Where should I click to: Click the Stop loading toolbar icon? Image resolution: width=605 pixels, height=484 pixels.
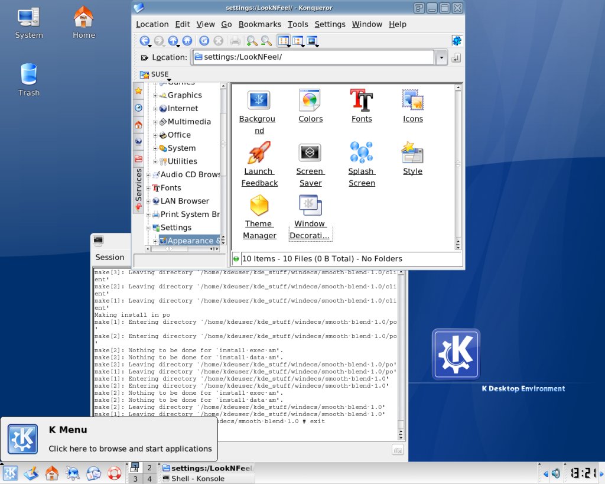click(x=219, y=41)
